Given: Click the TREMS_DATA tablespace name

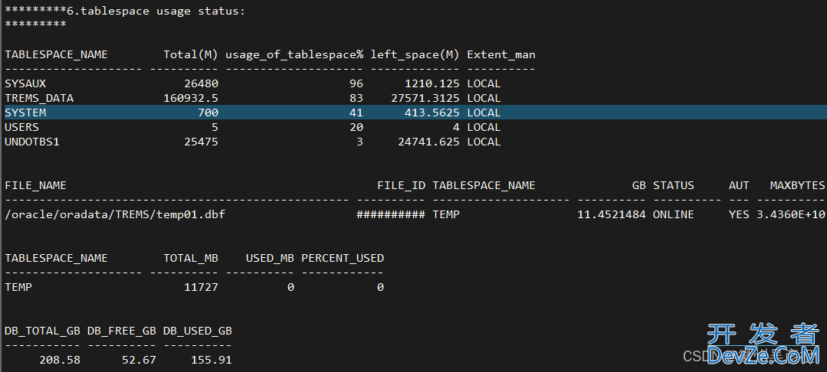Looking at the screenshot, I should tap(39, 98).
